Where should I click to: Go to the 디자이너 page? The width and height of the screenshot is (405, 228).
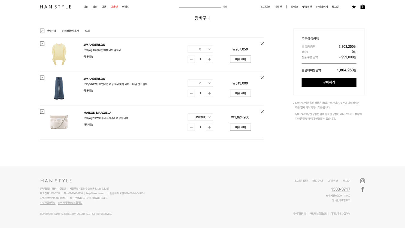(266, 7)
